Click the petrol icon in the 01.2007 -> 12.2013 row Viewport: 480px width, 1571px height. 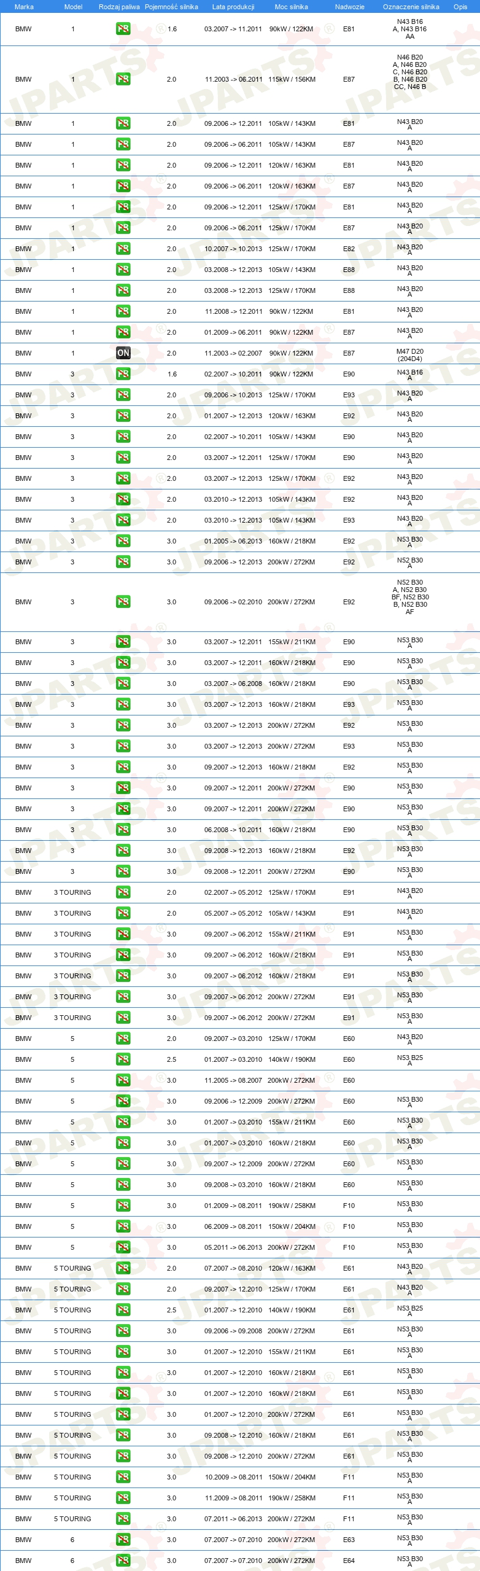point(123,416)
